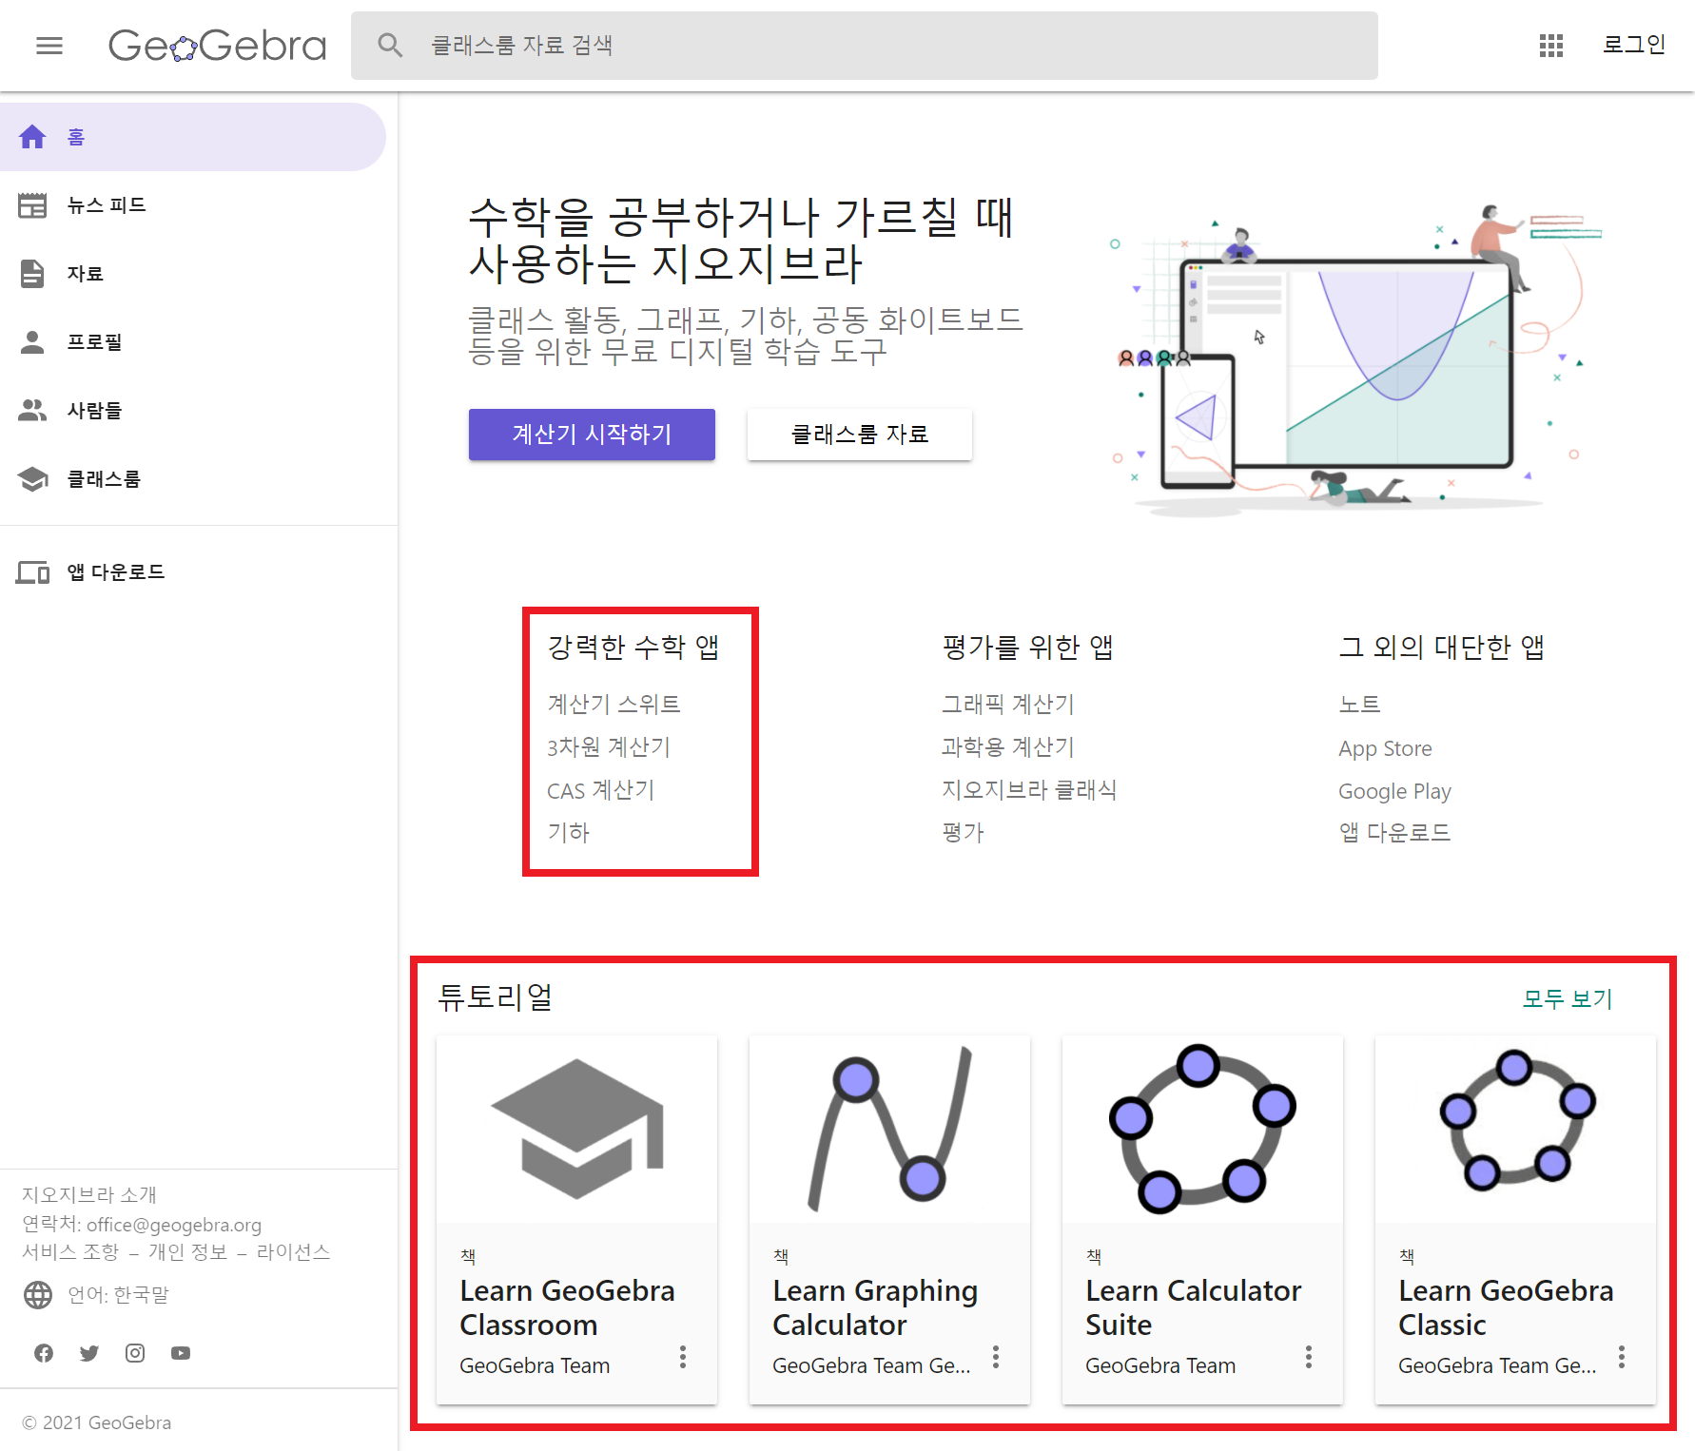The height and width of the screenshot is (1451, 1695).
Task: Click the 로그인 sign-in link
Action: pyautogui.click(x=1634, y=45)
